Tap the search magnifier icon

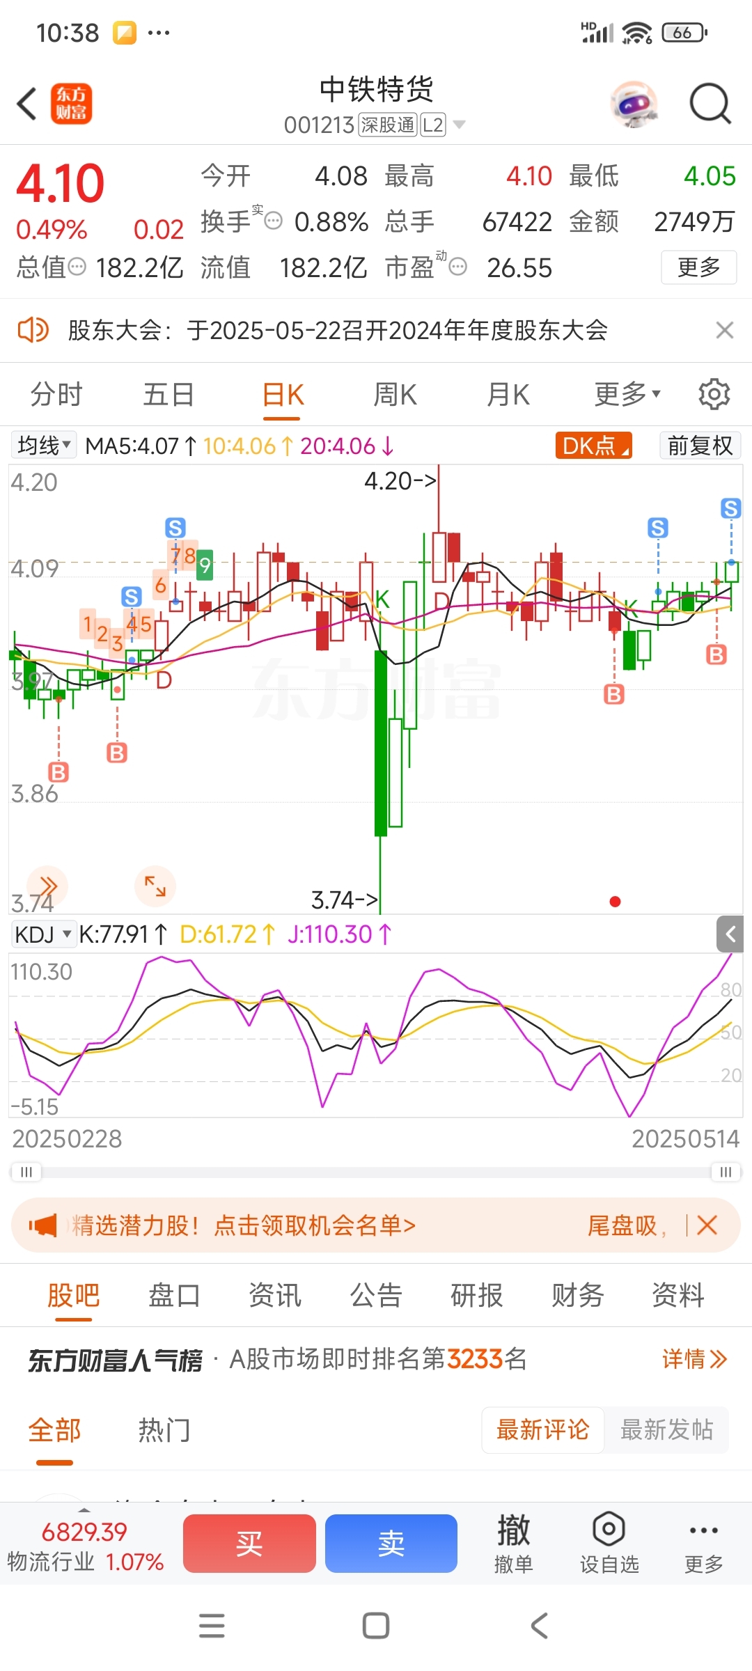[x=710, y=104]
